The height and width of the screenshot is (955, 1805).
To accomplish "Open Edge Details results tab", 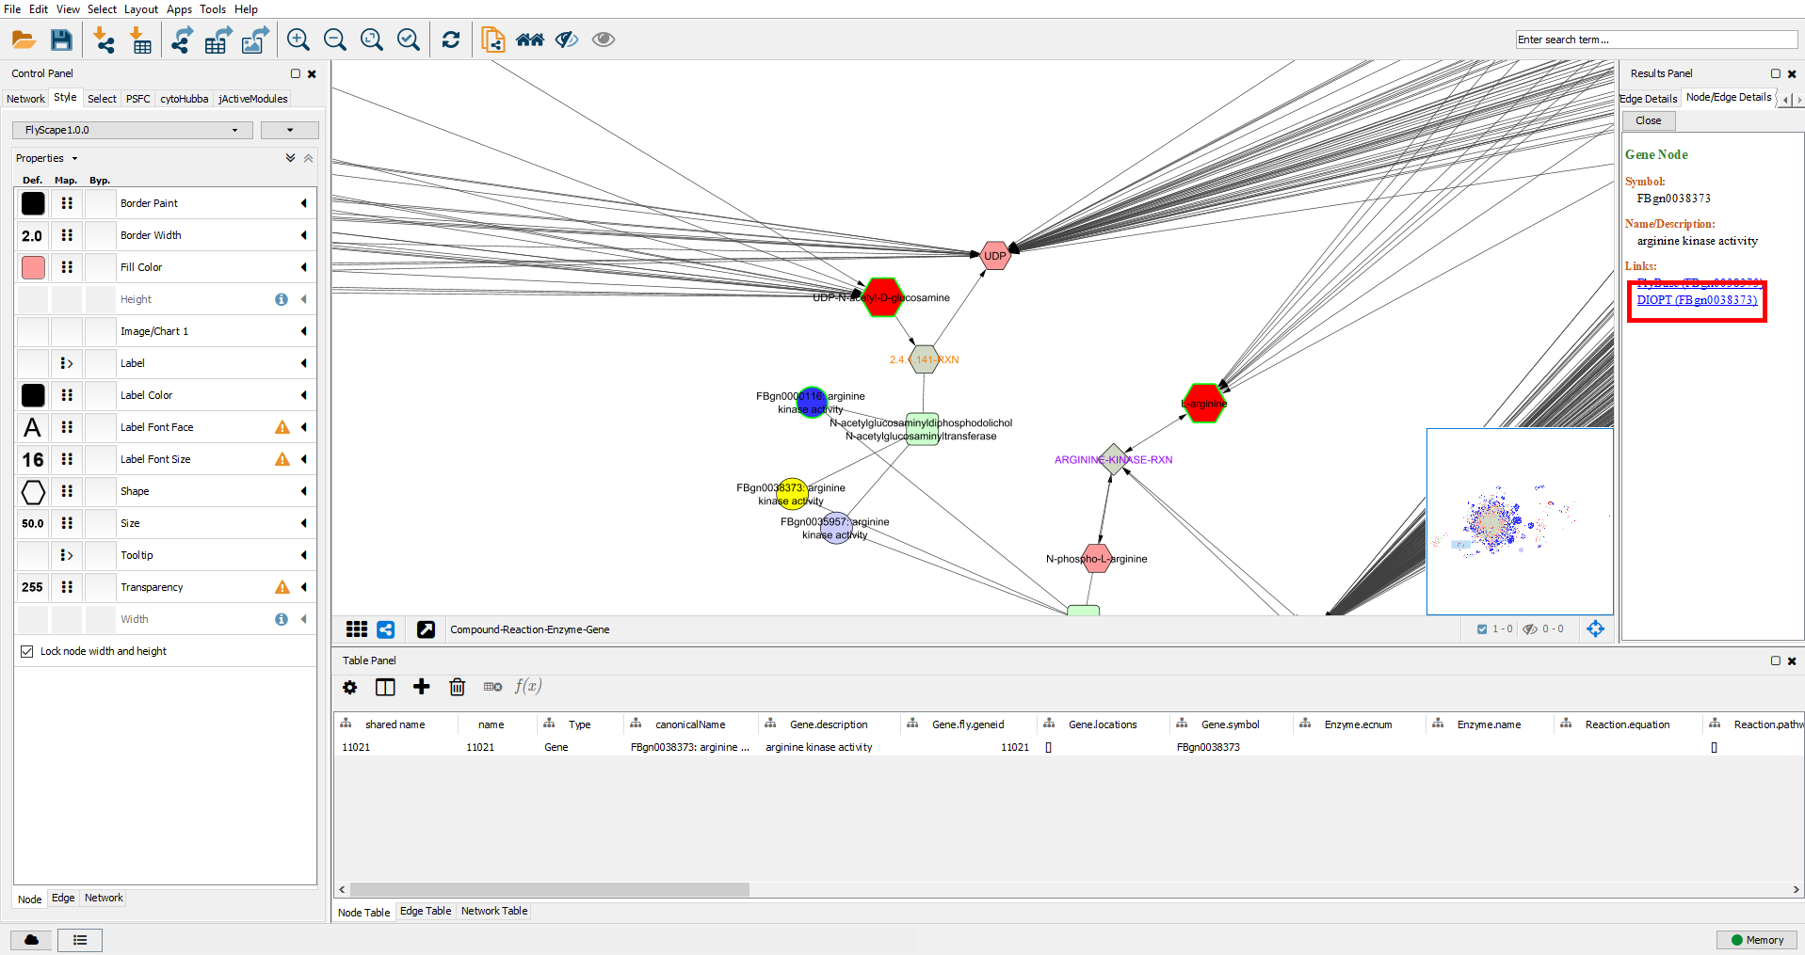I will click(1648, 99).
